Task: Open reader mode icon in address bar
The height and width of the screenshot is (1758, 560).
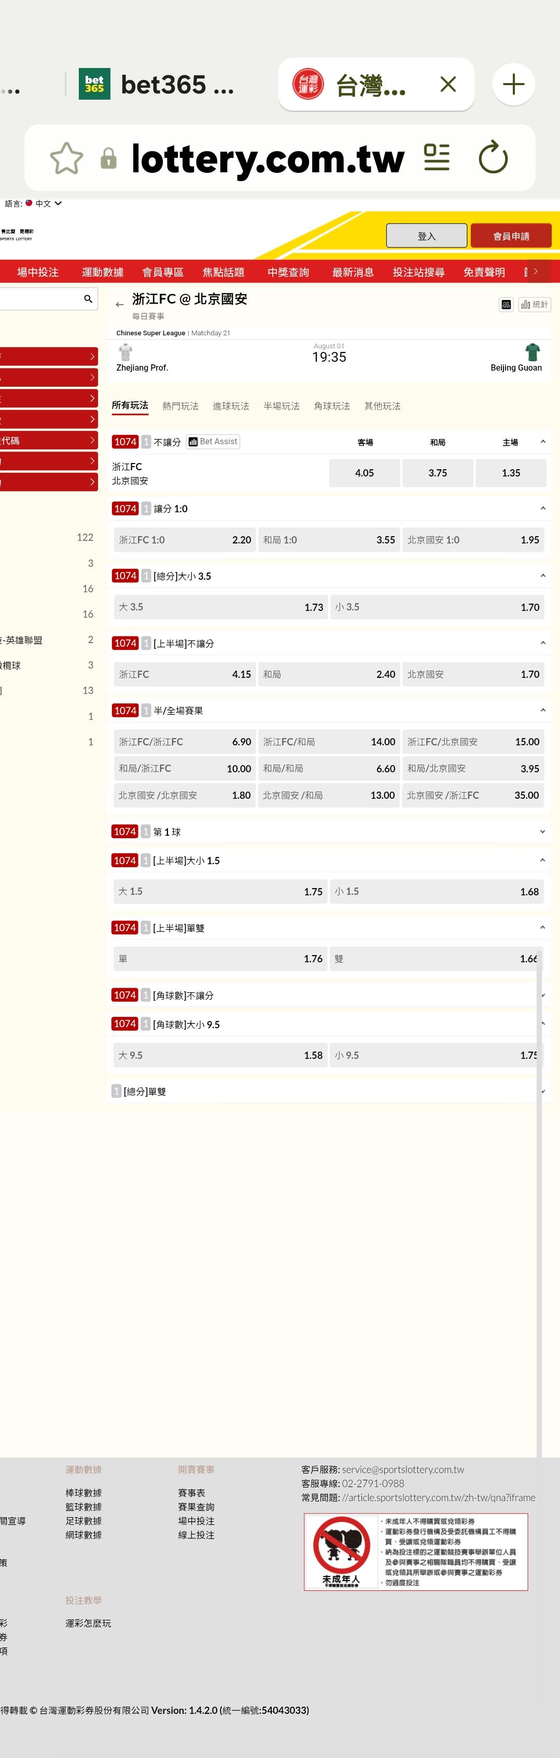Action: click(x=437, y=158)
